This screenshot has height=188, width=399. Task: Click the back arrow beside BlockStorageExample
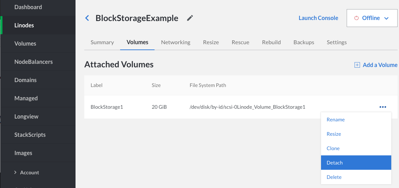tap(87, 18)
